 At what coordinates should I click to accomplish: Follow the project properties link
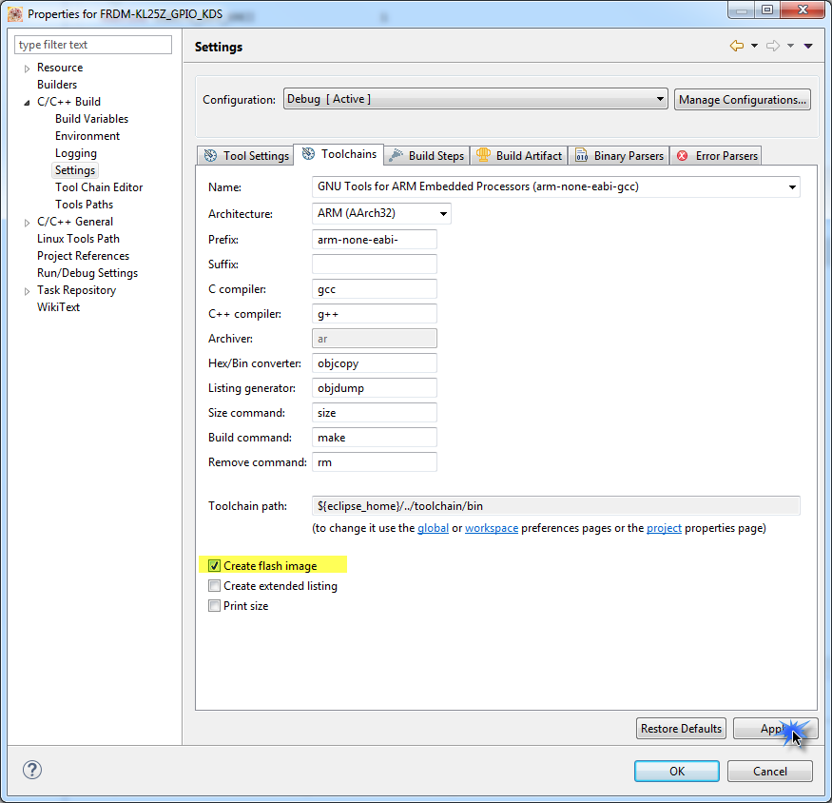(x=664, y=528)
